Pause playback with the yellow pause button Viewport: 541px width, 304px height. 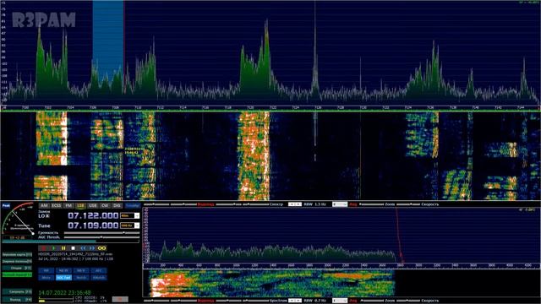coord(63,248)
